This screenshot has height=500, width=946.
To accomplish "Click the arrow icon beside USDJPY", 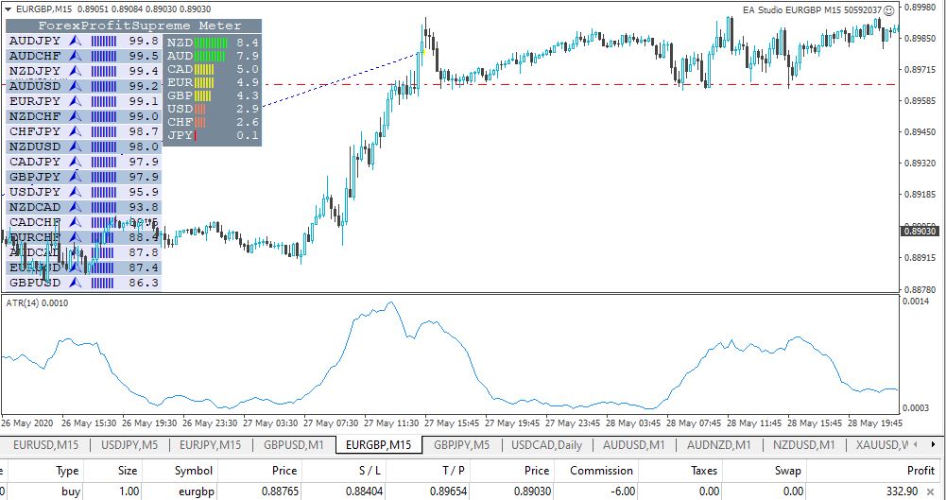I will 77,192.
